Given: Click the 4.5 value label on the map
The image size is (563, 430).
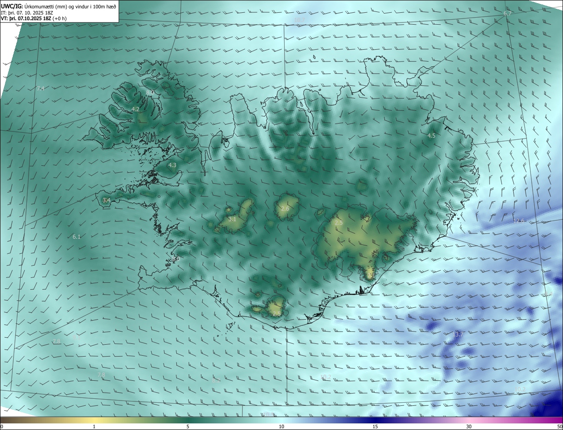Looking at the screenshot, I should point(431,136).
